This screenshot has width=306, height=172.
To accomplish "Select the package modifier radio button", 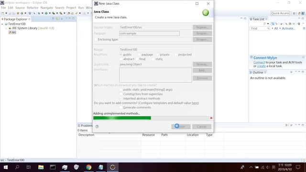I will [x=139, y=54].
